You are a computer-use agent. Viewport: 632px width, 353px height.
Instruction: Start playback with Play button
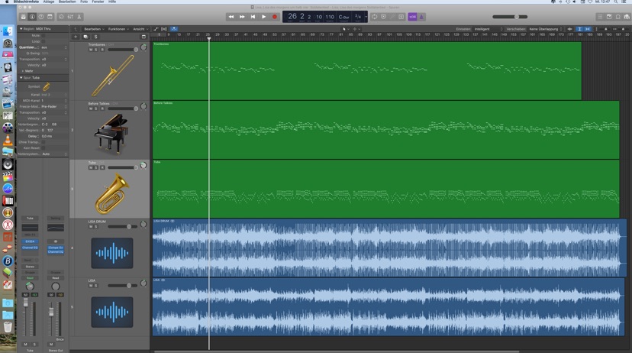coord(263,17)
